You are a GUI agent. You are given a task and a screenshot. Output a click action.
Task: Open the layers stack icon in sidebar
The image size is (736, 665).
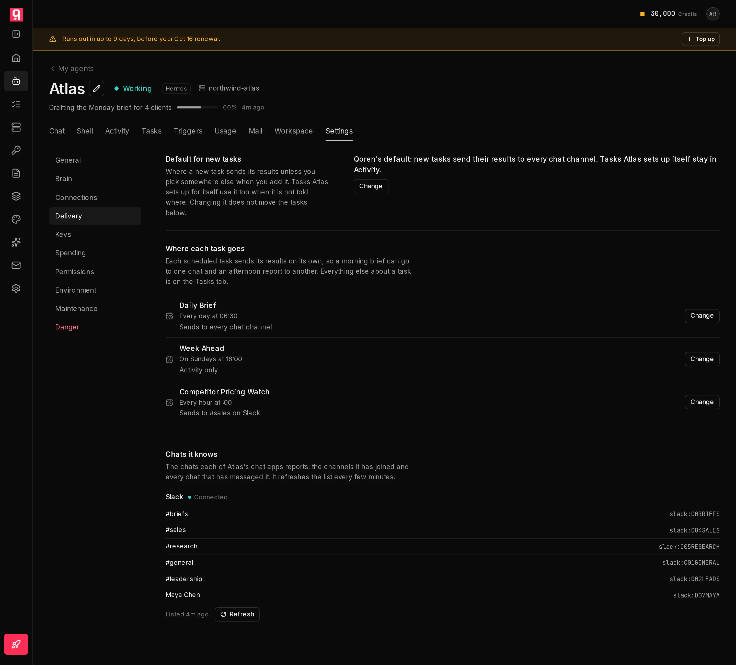click(x=16, y=196)
